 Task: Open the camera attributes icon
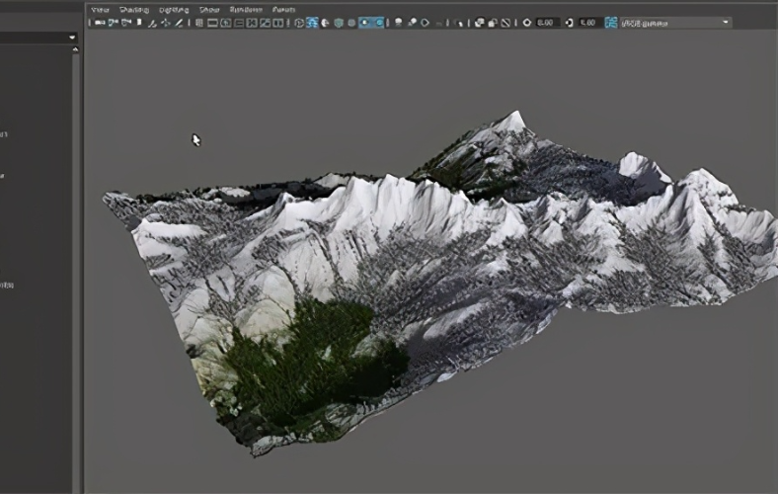(126, 23)
